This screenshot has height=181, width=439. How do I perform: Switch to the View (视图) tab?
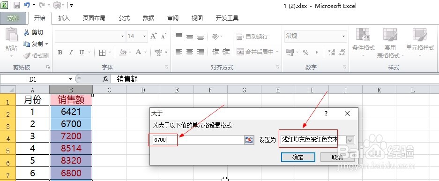(197, 18)
